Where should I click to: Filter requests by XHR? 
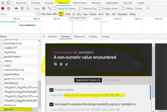[68, 14]
